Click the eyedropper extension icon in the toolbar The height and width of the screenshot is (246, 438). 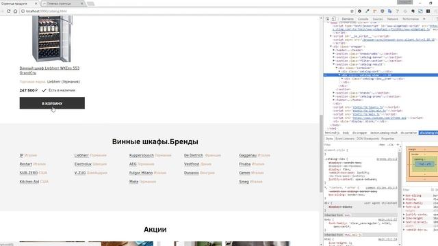pyautogui.click(x=368, y=11)
